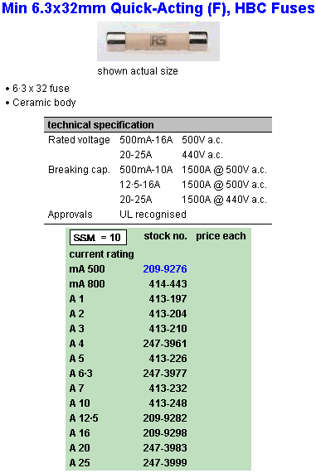Select stock number 209-9298
316x473 pixels.
coord(165,433)
